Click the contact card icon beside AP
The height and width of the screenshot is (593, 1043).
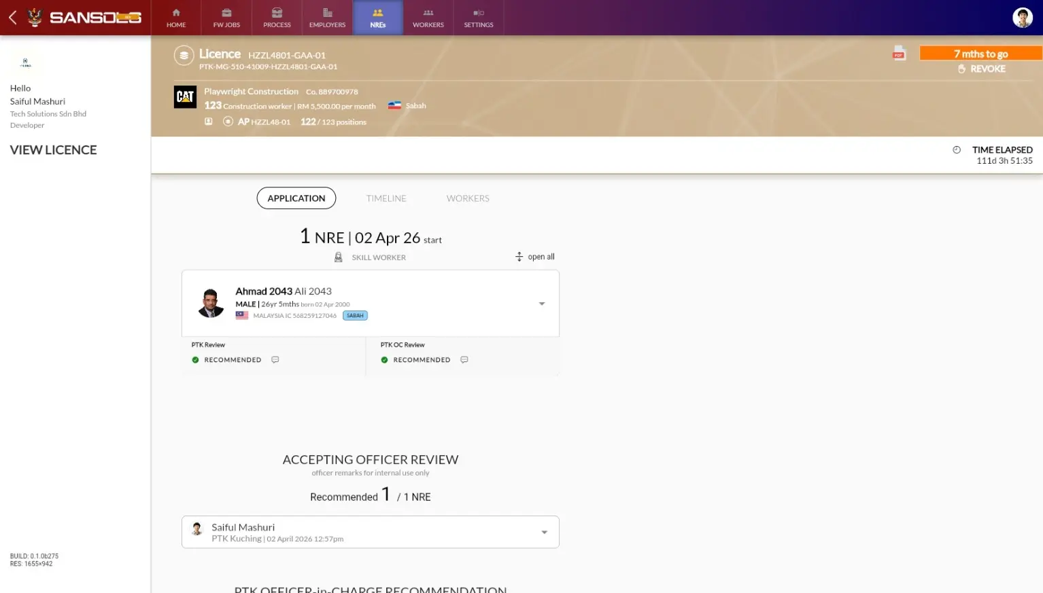point(209,122)
